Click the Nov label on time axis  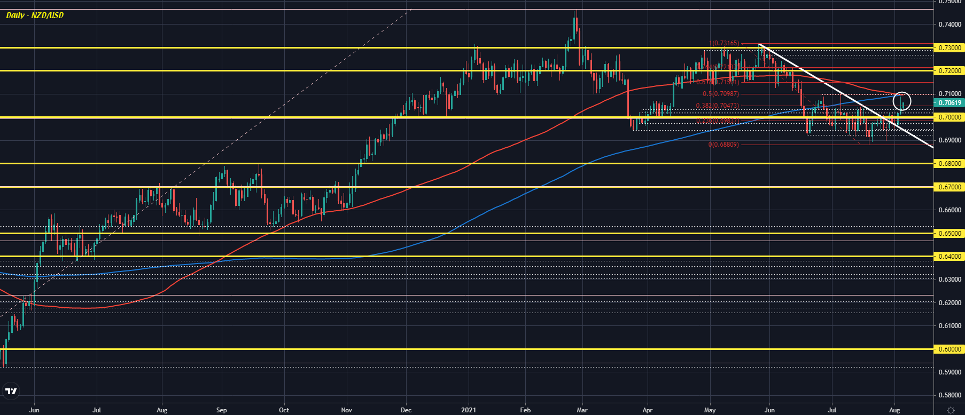[x=347, y=410]
